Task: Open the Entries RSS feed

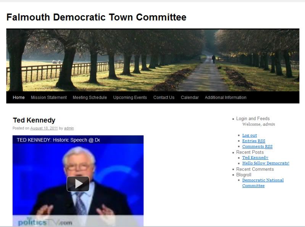Action: 253,141
